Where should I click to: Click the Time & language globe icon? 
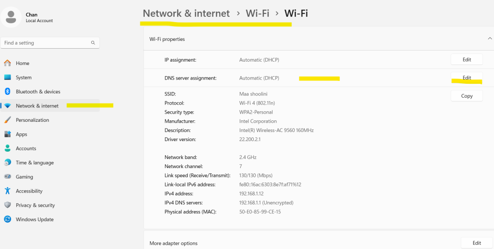point(7,163)
